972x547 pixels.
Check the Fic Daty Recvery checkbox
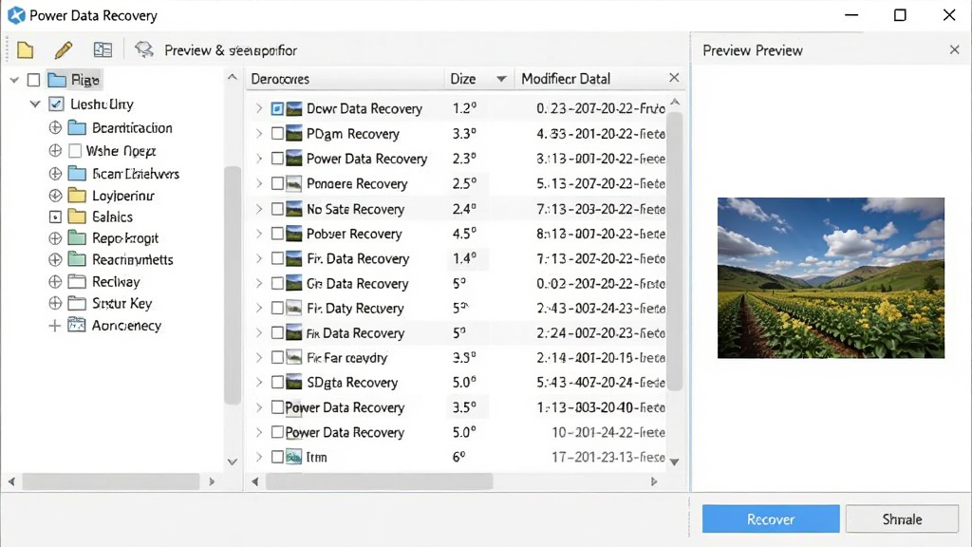point(277,309)
